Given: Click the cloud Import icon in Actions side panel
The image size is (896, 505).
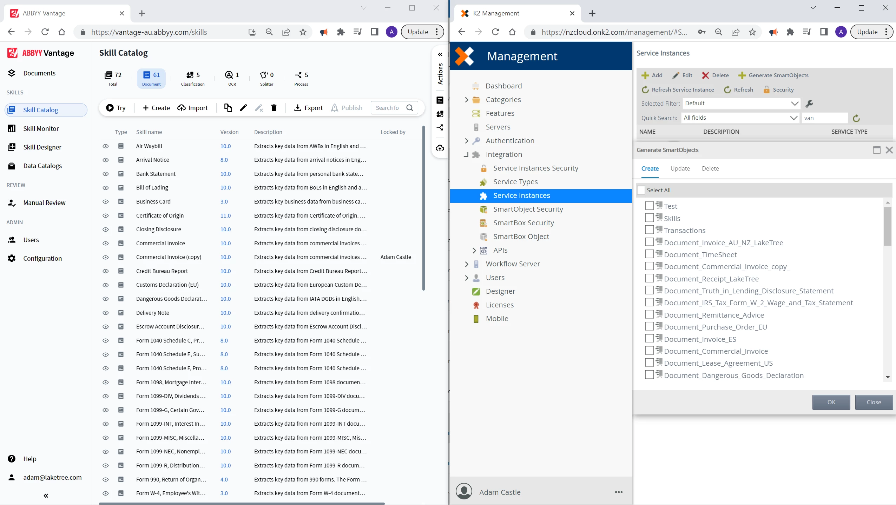Looking at the screenshot, I should point(440,148).
